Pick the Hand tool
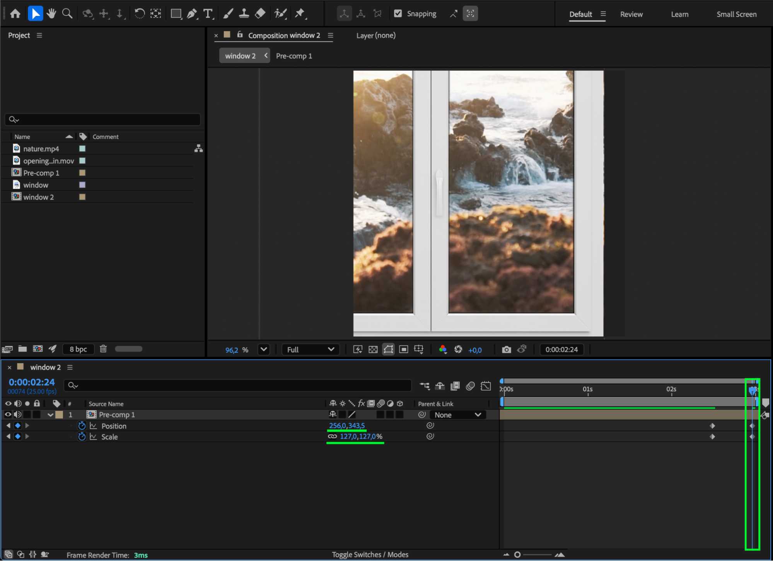The height and width of the screenshot is (561, 773). pyautogui.click(x=51, y=14)
